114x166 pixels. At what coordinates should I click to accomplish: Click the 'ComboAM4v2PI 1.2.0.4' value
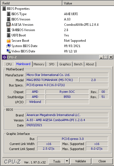coord(81,25)
